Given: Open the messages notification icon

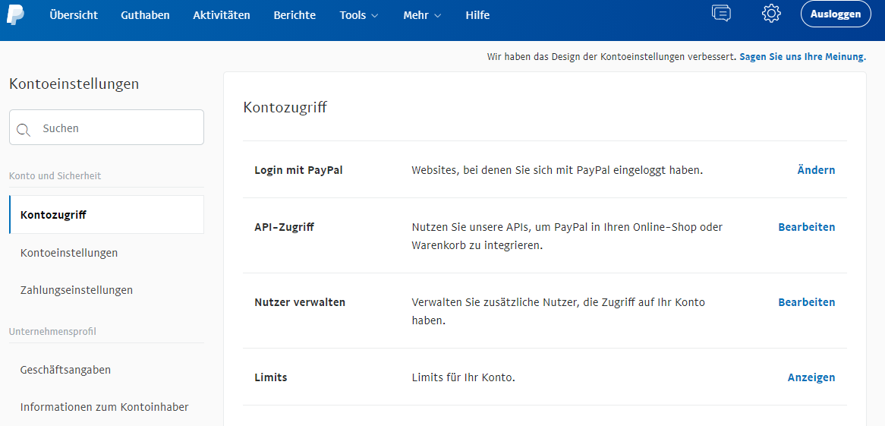Looking at the screenshot, I should [721, 14].
